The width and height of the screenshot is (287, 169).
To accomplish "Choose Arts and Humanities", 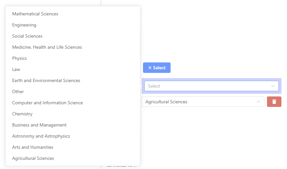I will pos(73,147).
